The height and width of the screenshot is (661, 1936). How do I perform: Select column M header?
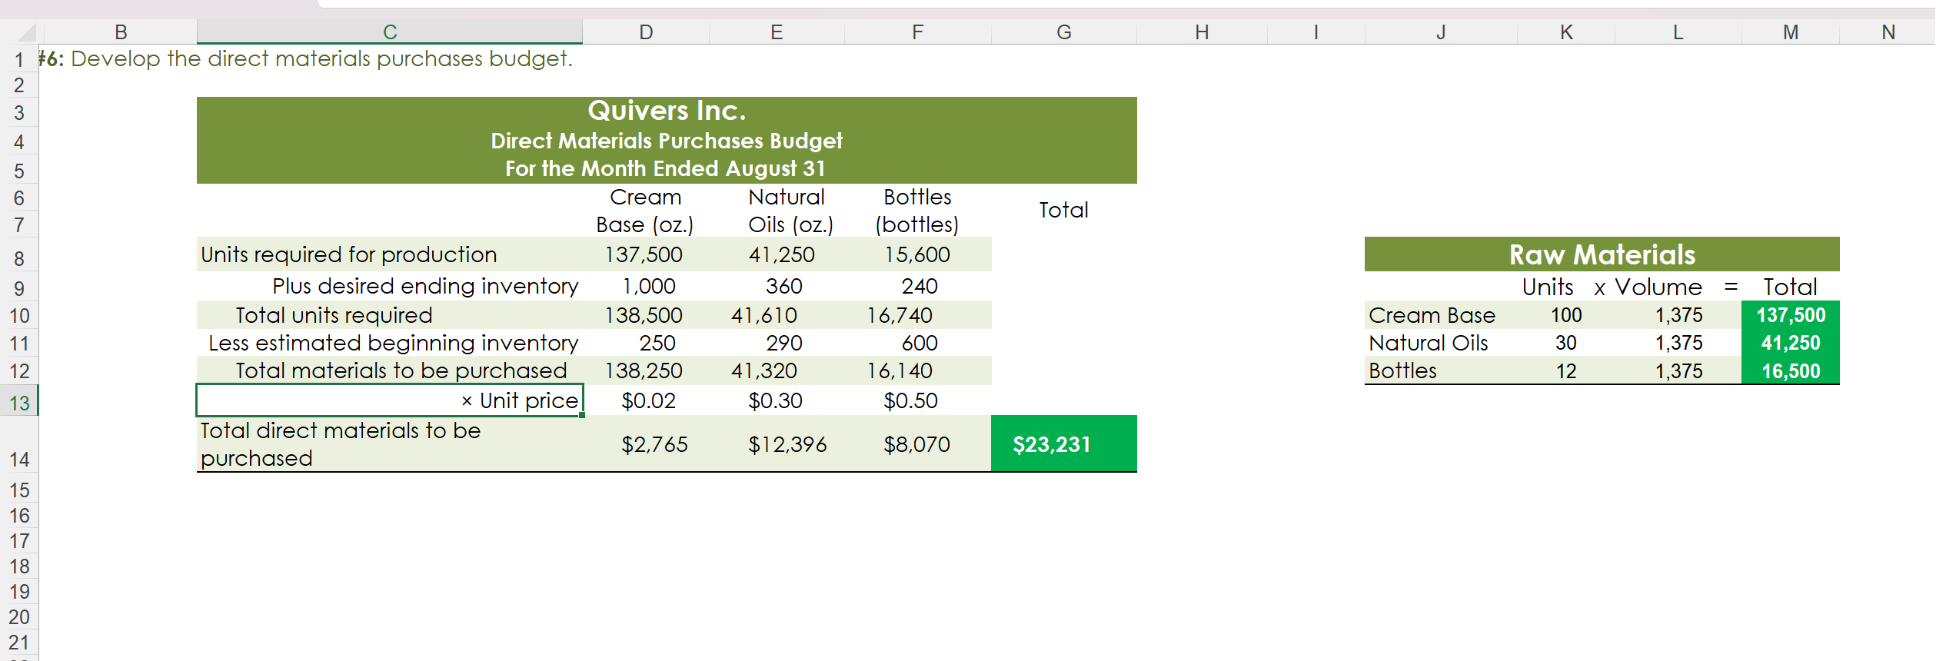click(x=1791, y=32)
